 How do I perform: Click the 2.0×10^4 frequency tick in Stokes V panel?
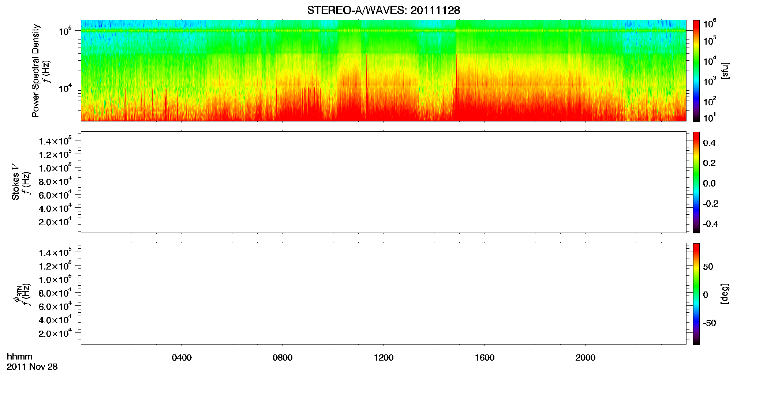(55, 222)
